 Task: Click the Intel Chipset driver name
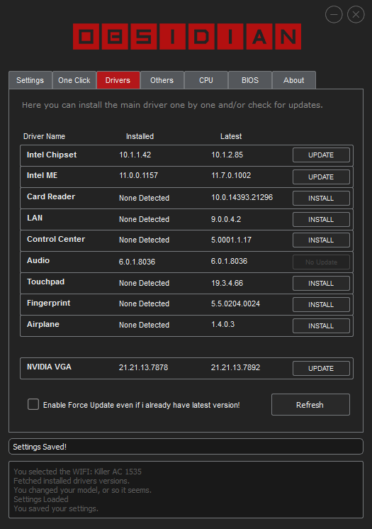[52, 155]
